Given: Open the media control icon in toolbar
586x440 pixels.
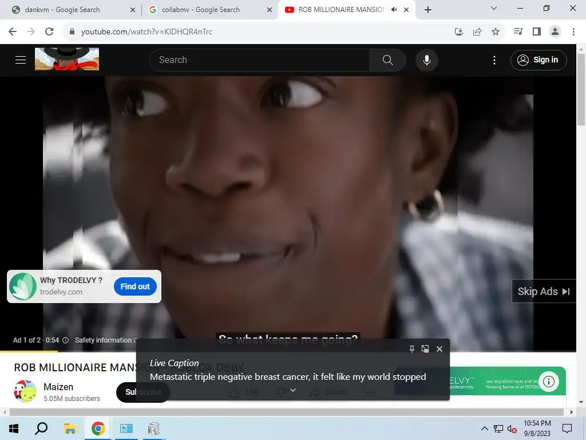Looking at the screenshot, I should point(518,32).
